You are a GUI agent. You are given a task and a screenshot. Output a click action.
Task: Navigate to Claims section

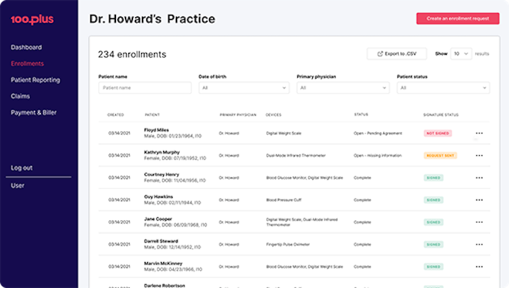click(x=20, y=96)
